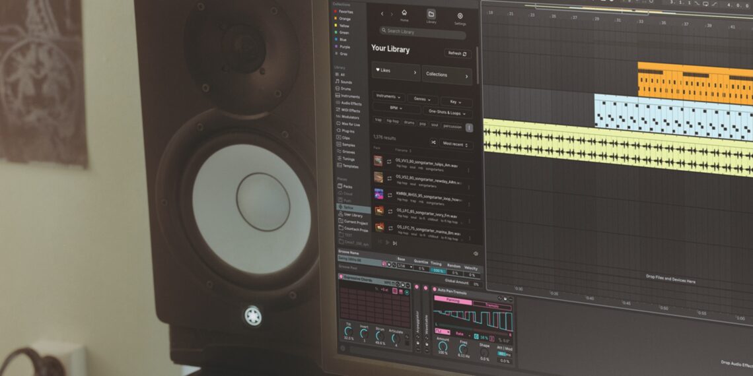Viewport: 753px width, 376px height.
Task: Click the percussion tag filter
Action: pos(452,127)
